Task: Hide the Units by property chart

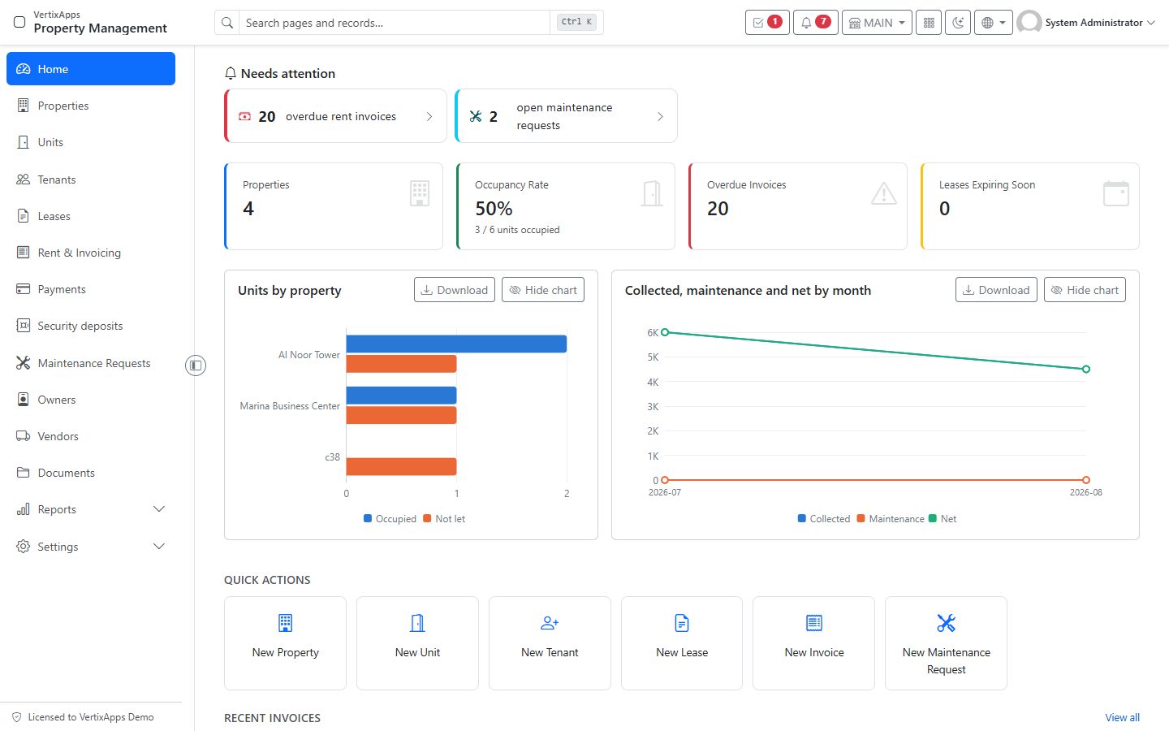Action: [543, 290]
